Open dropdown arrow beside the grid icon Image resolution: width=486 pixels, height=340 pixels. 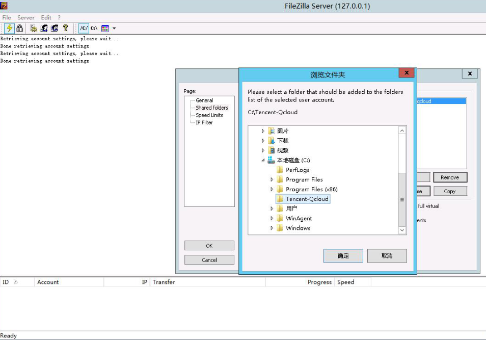point(114,29)
